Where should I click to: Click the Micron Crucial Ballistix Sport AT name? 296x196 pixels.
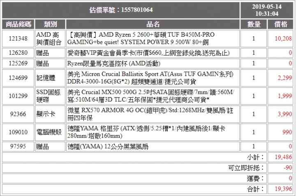pyautogui.click(x=150, y=78)
